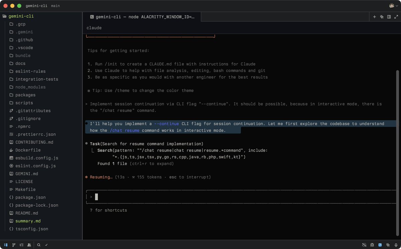
Task: Open the notifications bell icon
Action: [x=396, y=245]
